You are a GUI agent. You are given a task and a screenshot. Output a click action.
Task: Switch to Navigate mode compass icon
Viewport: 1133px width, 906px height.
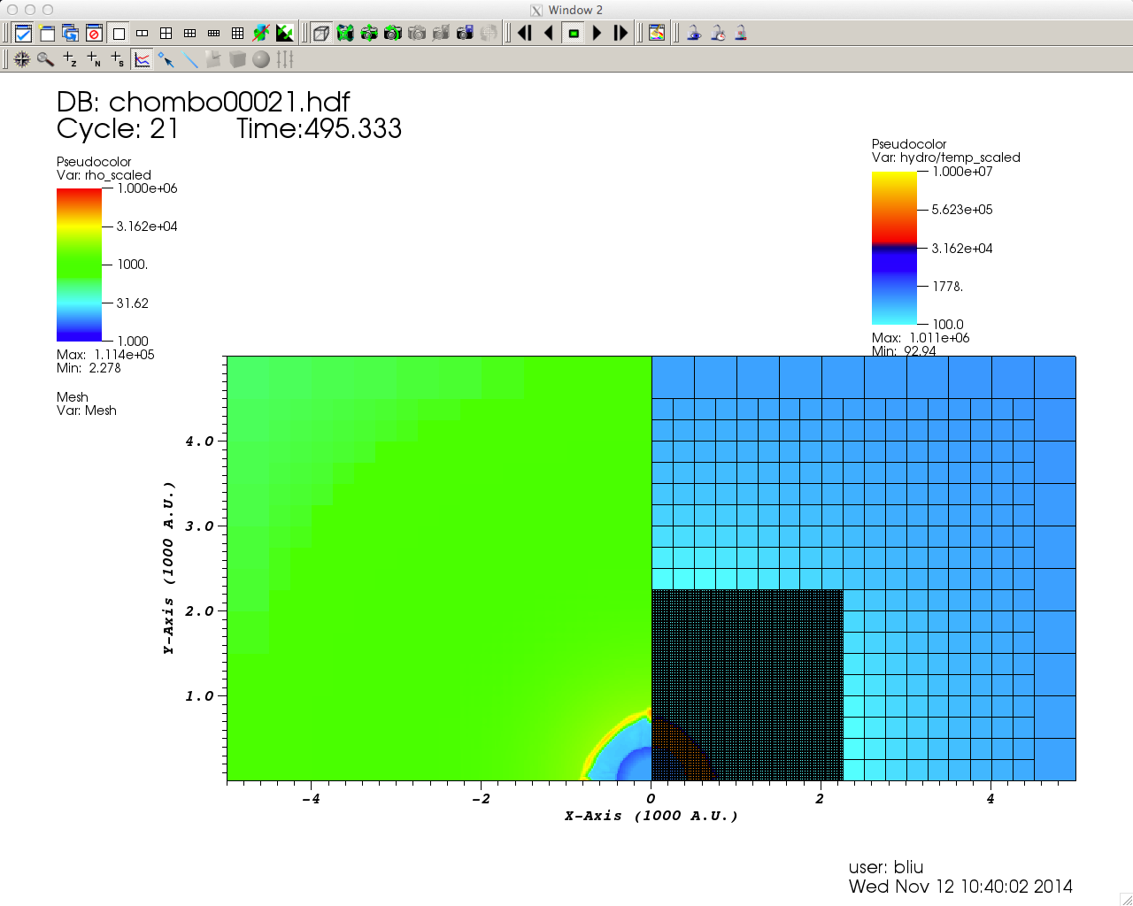(x=22, y=59)
